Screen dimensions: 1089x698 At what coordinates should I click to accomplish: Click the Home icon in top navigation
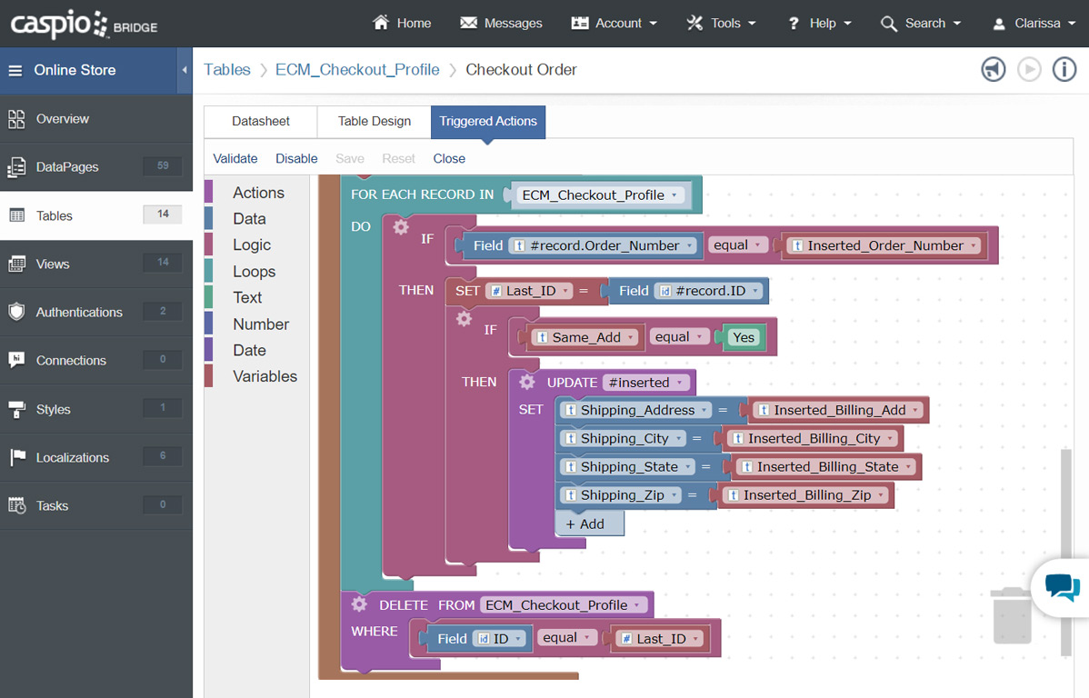(x=381, y=22)
